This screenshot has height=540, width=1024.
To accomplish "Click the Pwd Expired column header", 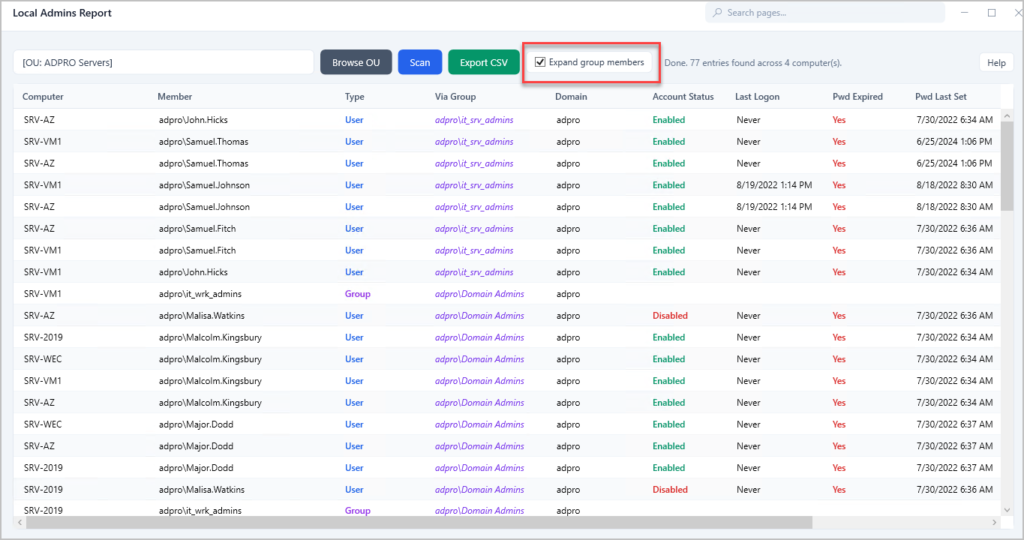I will click(x=857, y=97).
